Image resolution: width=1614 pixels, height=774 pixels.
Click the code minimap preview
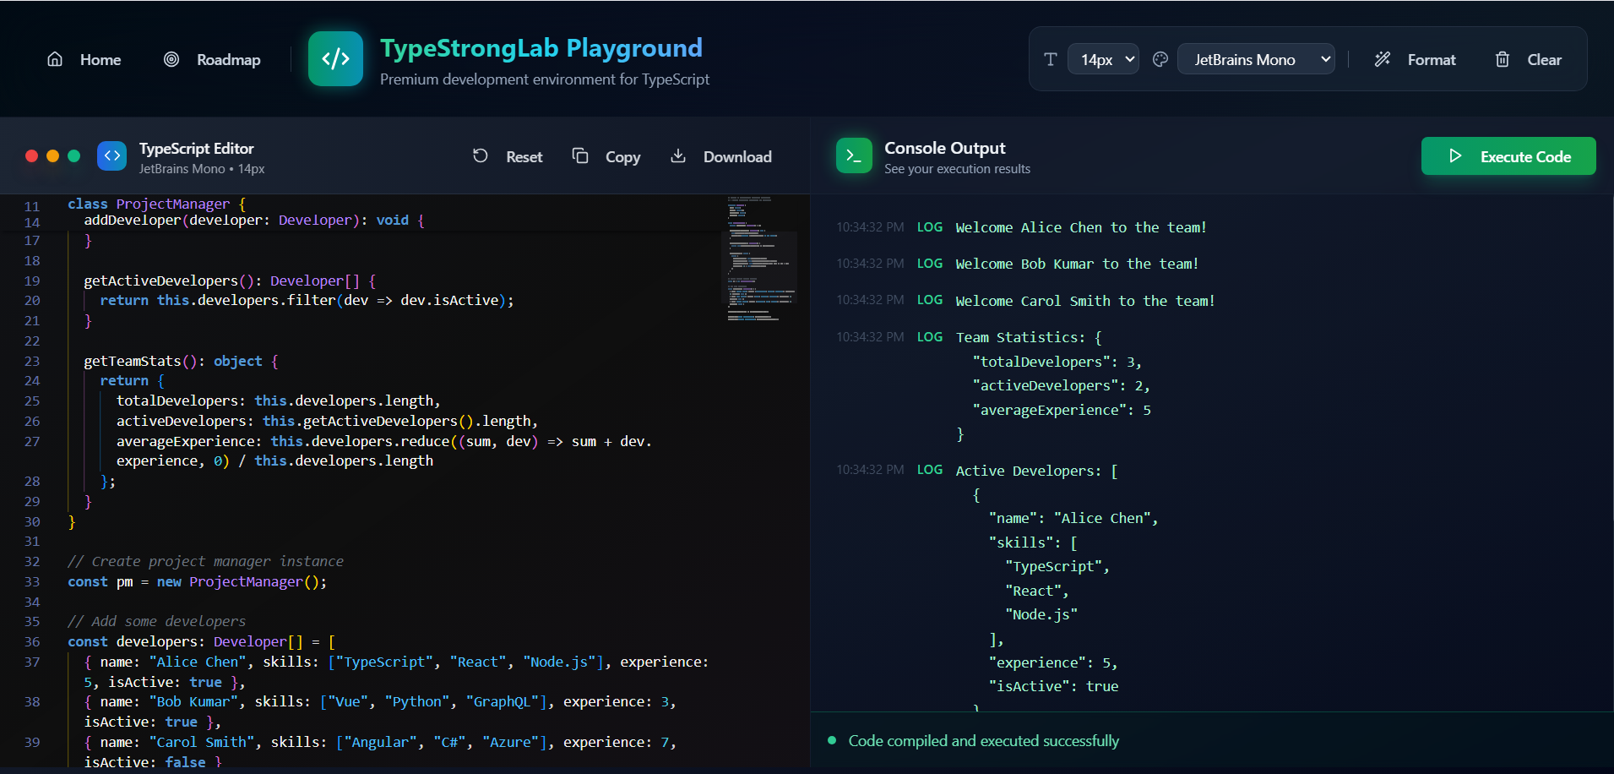(761, 259)
